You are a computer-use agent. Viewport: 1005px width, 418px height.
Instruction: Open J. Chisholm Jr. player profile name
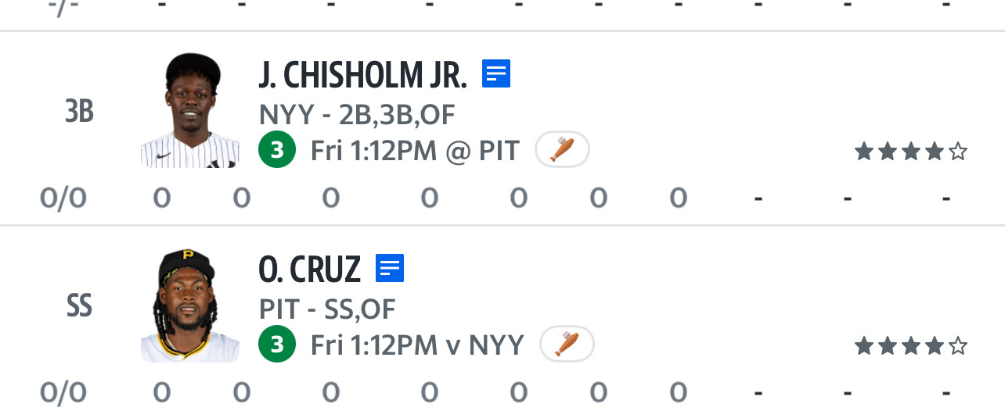362,75
